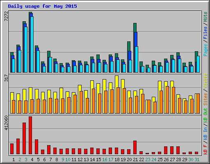Click day 4 axis label
This screenshot has width=210, height=164.
(x=32, y=159)
